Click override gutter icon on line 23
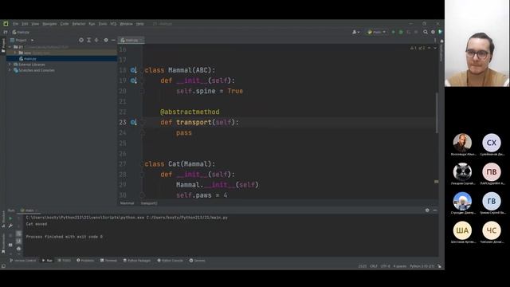This screenshot has width=510, height=287. [x=133, y=122]
